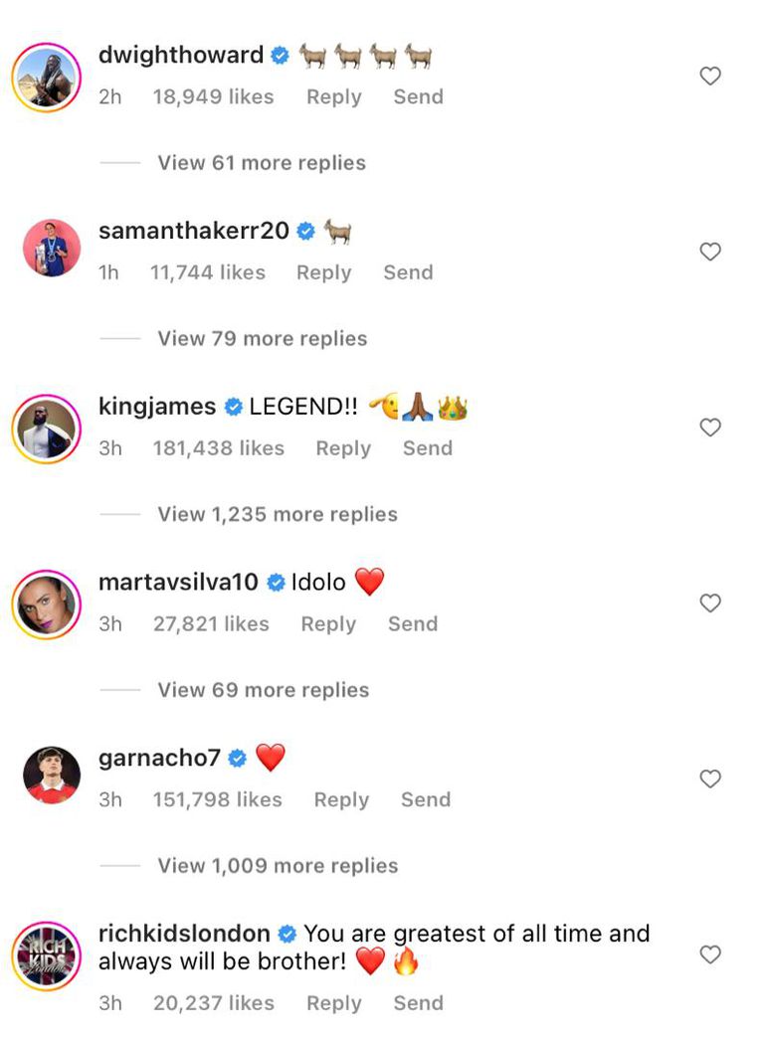766x1039 pixels.
Task: Expand 61 more replies under dwighthoward
Action: tap(261, 163)
